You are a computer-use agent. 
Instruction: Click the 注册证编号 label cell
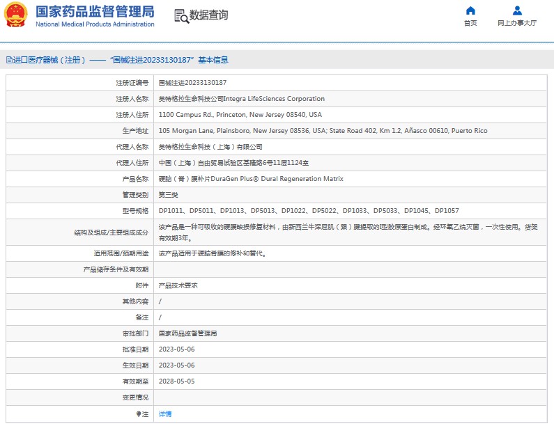pos(80,83)
